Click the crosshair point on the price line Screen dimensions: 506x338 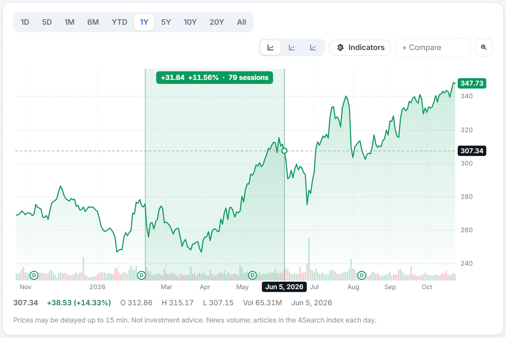click(x=284, y=151)
